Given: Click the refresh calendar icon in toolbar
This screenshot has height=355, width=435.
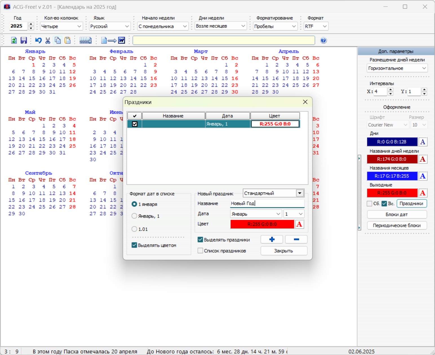Looking at the screenshot, I should pyautogui.click(x=14, y=40).
